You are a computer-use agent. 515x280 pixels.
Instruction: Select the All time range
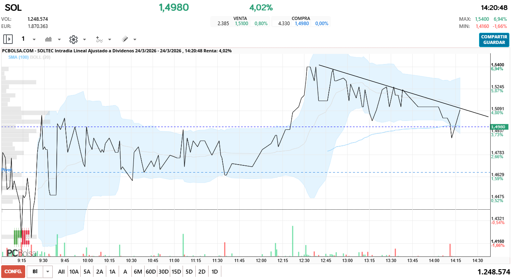click(x=61, y=272)
